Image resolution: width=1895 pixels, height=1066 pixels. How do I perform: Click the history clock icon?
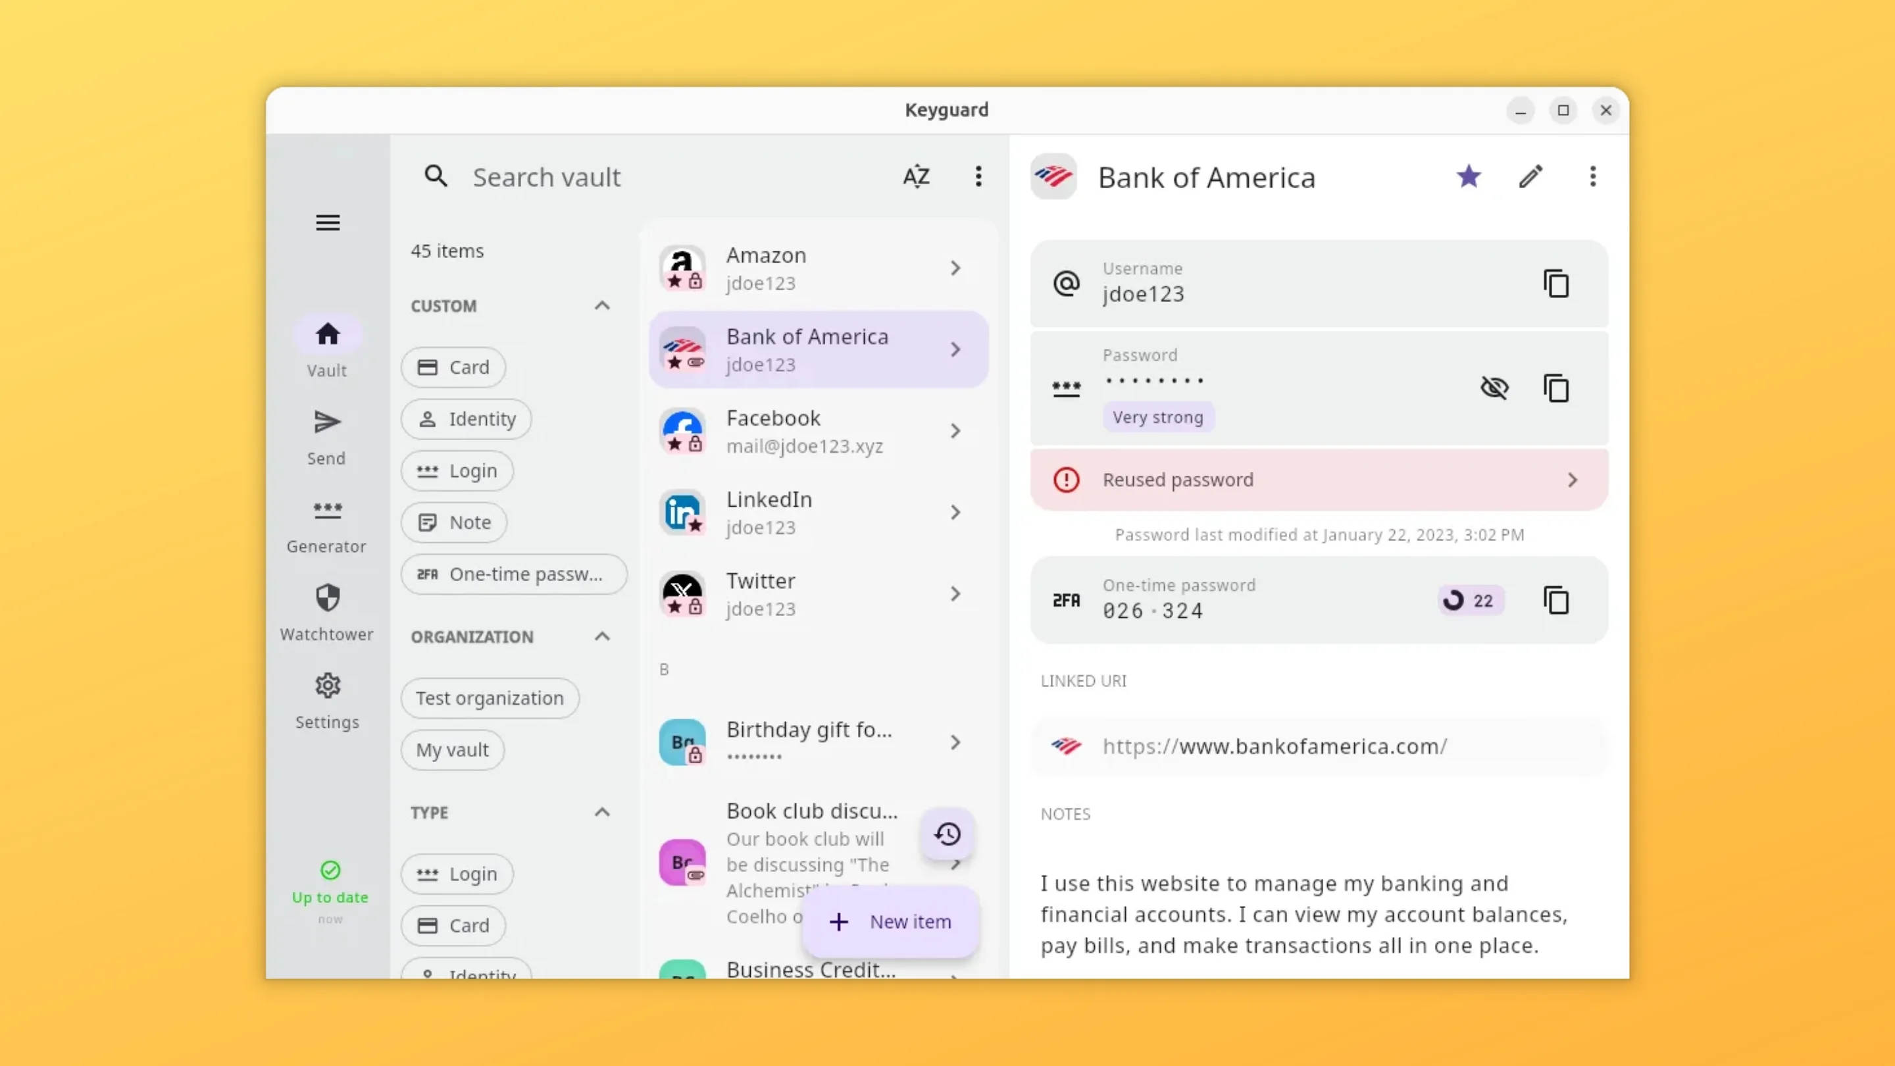[x=948, y=834]
